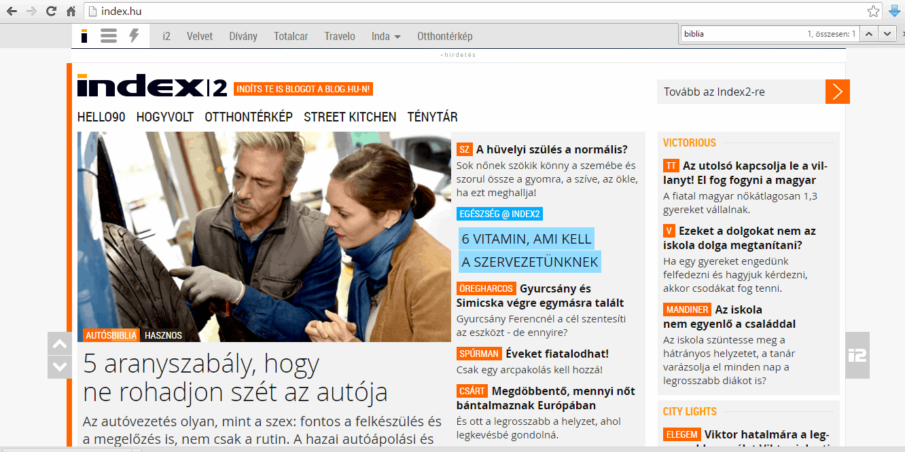The width and height of the screenshot is (905, 452).
Task: Click the orange arrow next to Tovább az Index2-re
Action: pyautogui.click(x=838, y=92)
